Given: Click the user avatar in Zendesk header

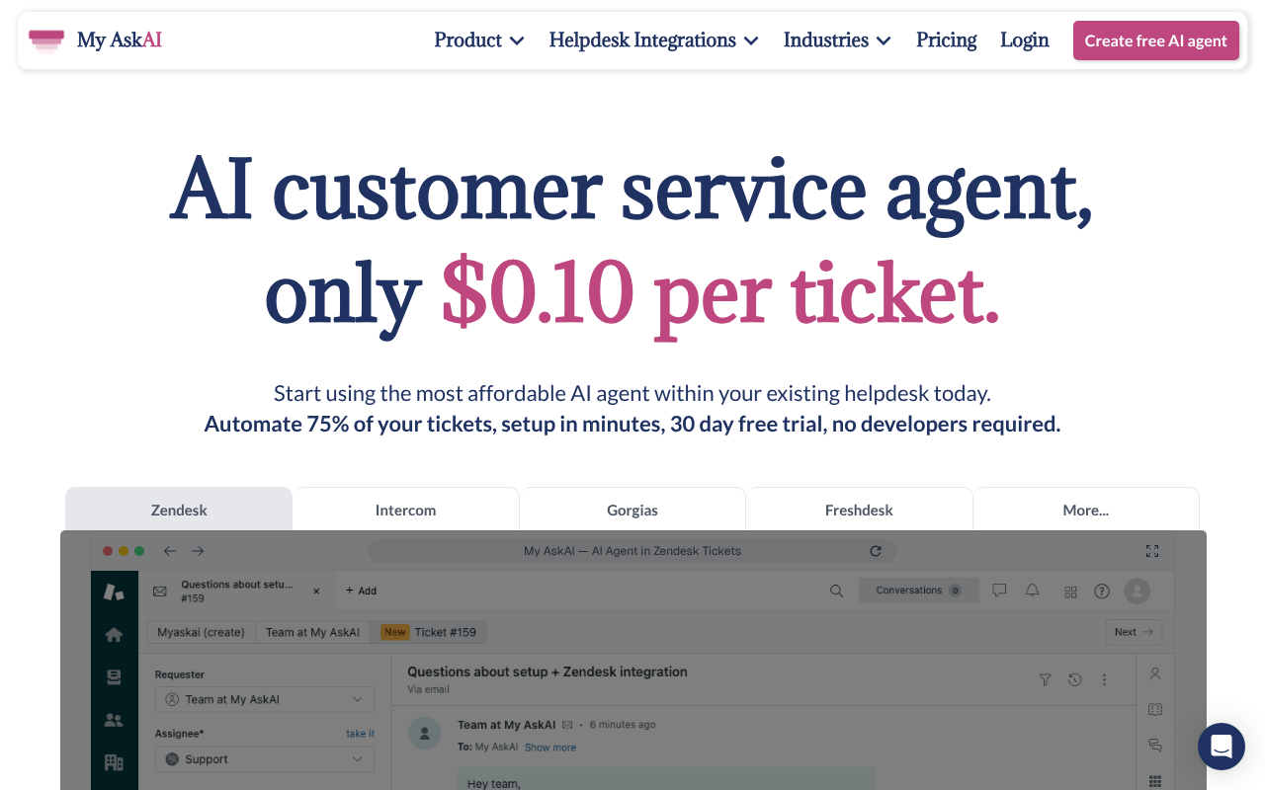Looking at the screenshot, I should (1138, 591).
